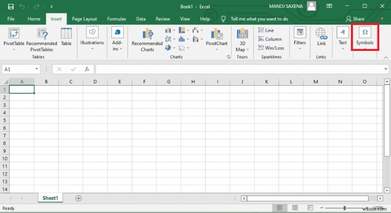Insert a scatter or bubble chart
391x213 pixels.
(x=184, y=47)
